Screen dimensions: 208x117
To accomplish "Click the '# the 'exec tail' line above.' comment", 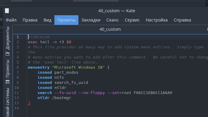I will point(63,62).
